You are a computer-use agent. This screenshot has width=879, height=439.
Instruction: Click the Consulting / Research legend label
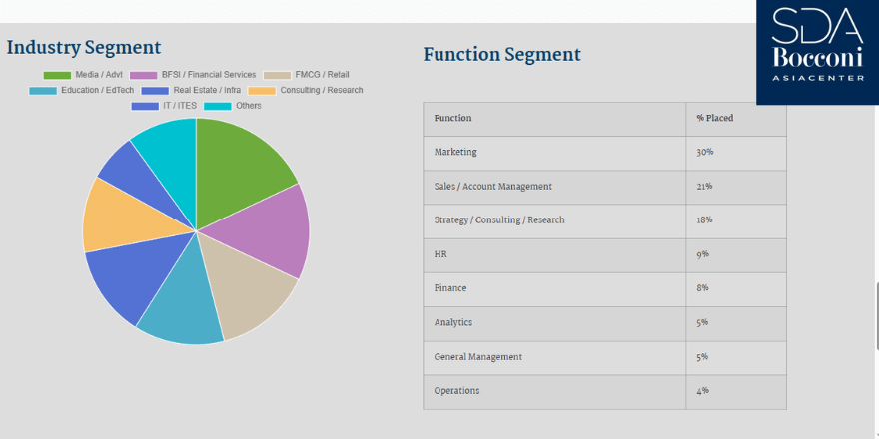pos(321,90)
